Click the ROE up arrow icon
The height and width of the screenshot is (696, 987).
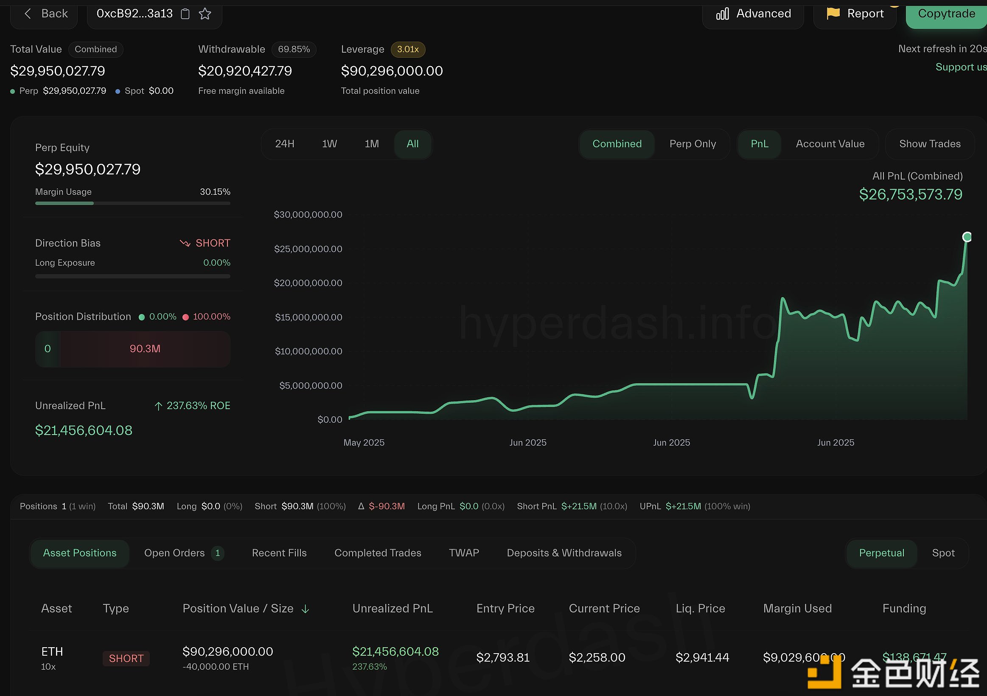click(158, 406)
